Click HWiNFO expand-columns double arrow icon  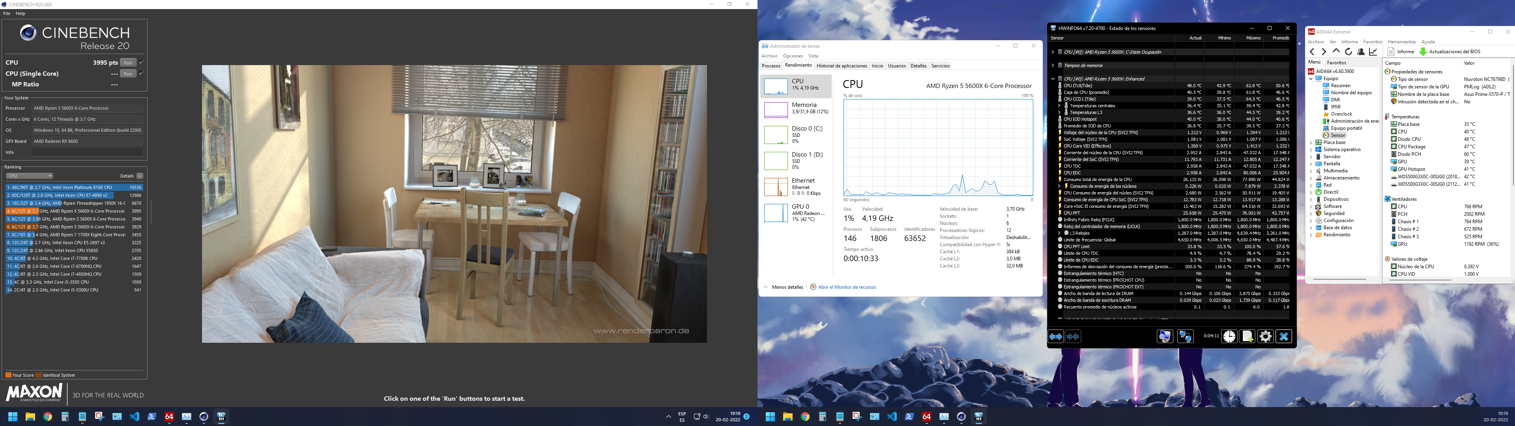click(x=1056, y=336)
